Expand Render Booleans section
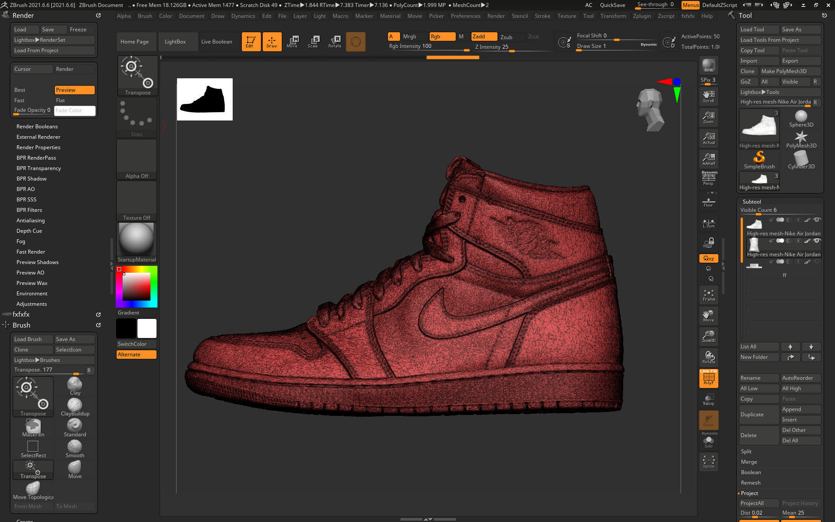 (37, 127)
